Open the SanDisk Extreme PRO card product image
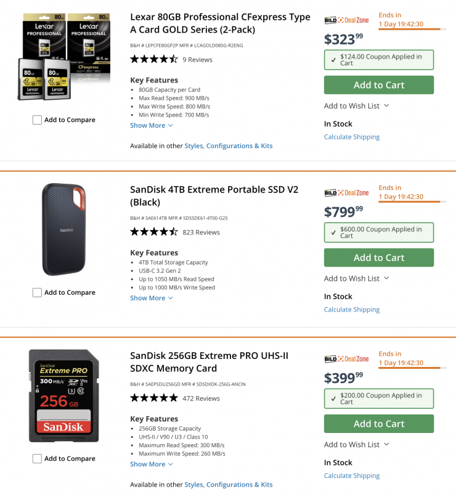456x499 pixels. (x=64, y=396)
